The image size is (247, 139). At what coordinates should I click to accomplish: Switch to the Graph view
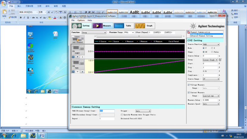click(x=145, y=26)
